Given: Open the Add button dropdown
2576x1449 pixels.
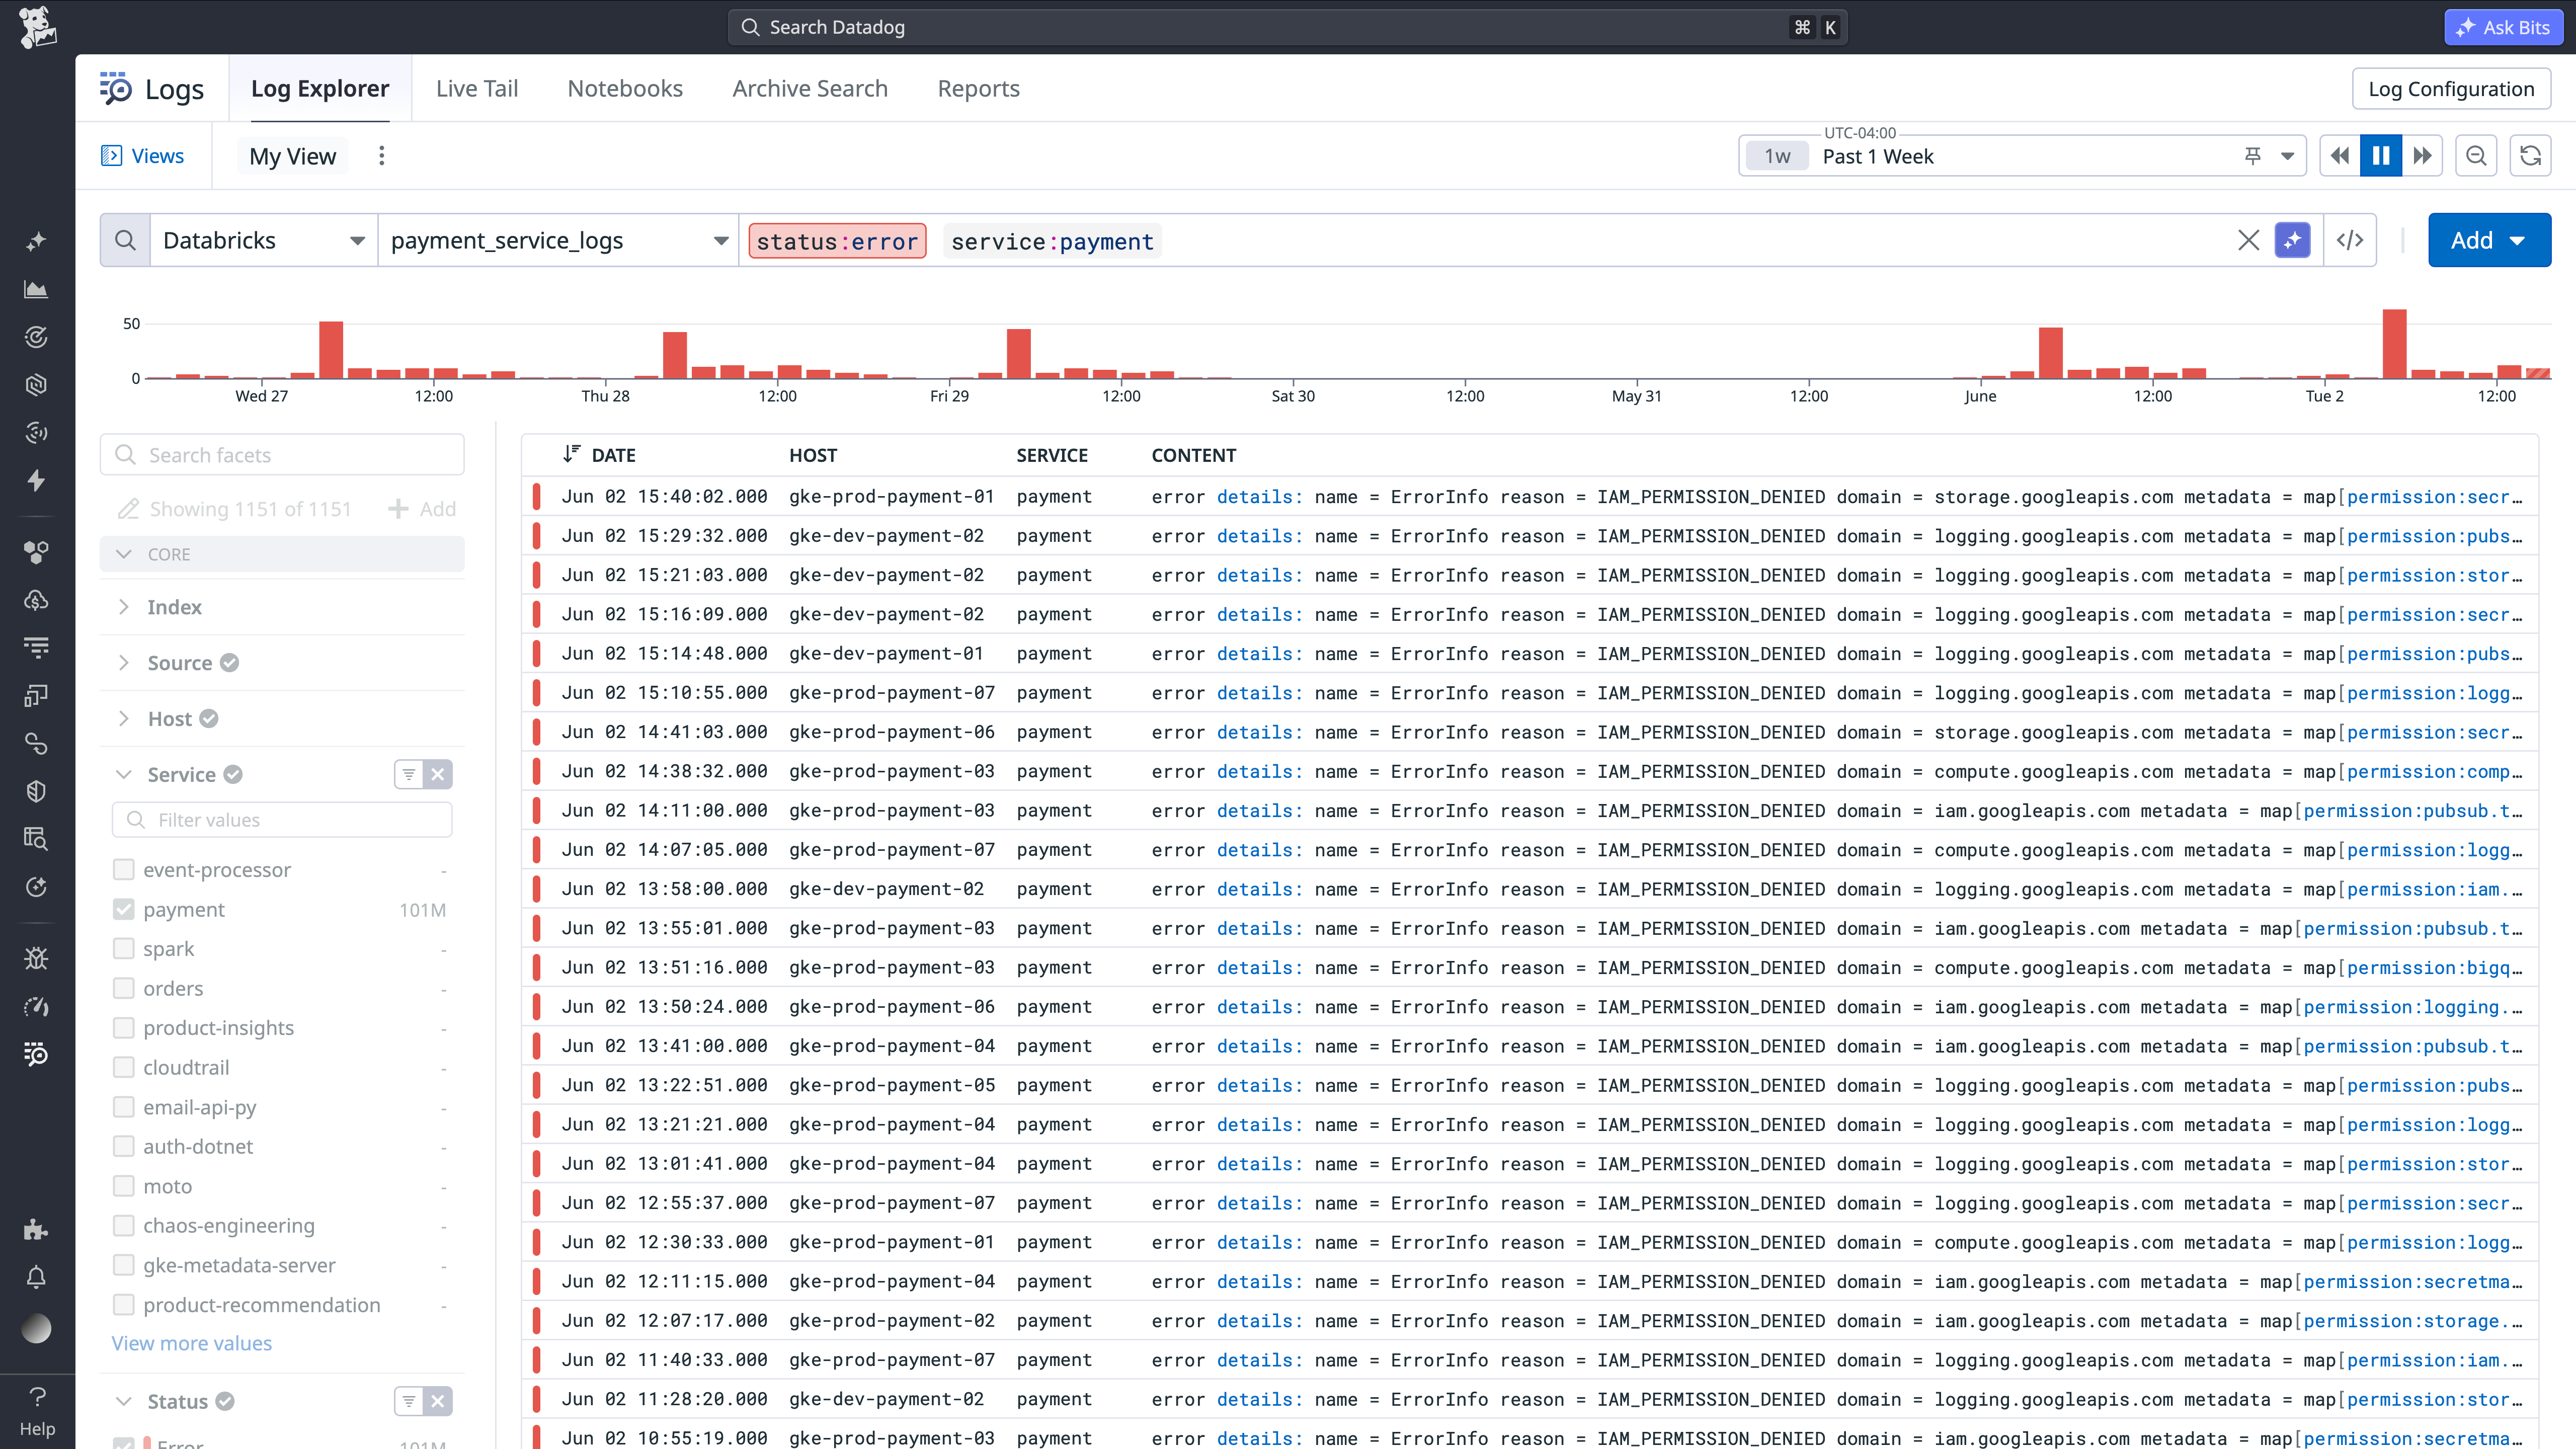Looking at the screenshot, I should click(2489, 240).
